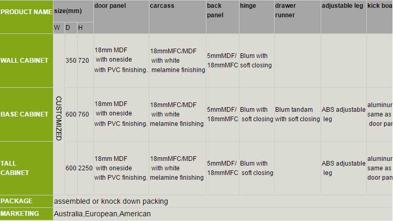Click the drawer runner column header
Image resolution: width=393 pixels, height=221 pixels.
285,10
